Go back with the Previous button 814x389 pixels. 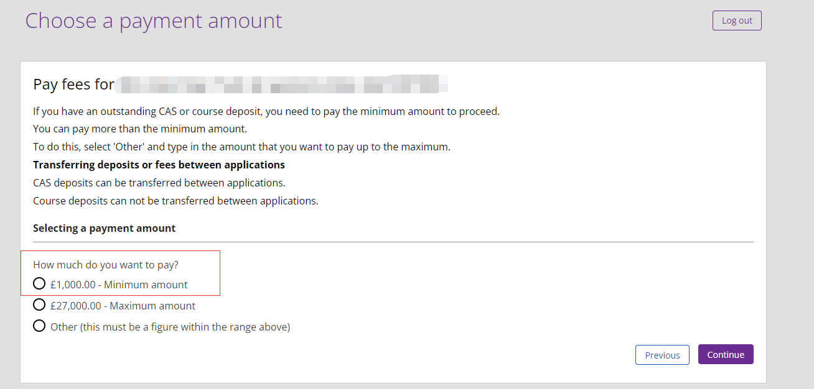[x=662, y=355]
